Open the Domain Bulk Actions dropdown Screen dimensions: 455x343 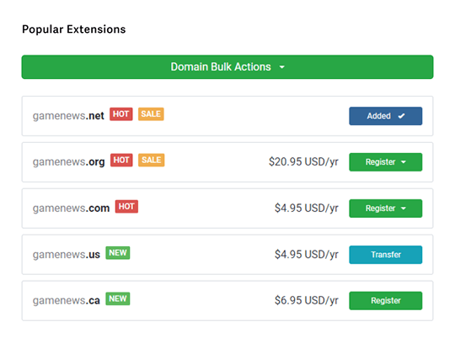pyautogui.click(x=227, y=67)
